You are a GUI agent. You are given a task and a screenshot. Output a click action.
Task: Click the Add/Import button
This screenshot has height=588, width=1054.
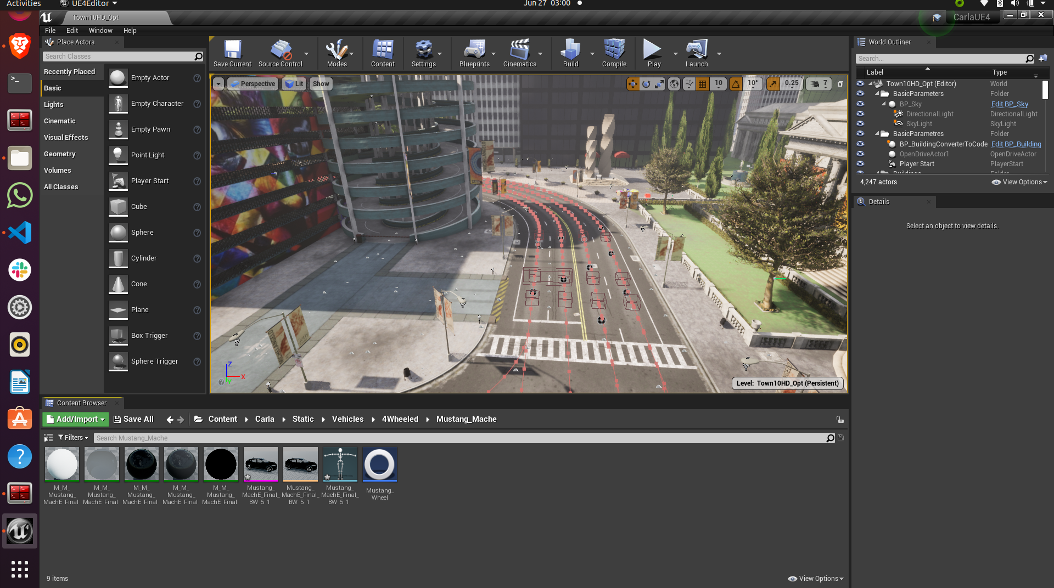75,419
